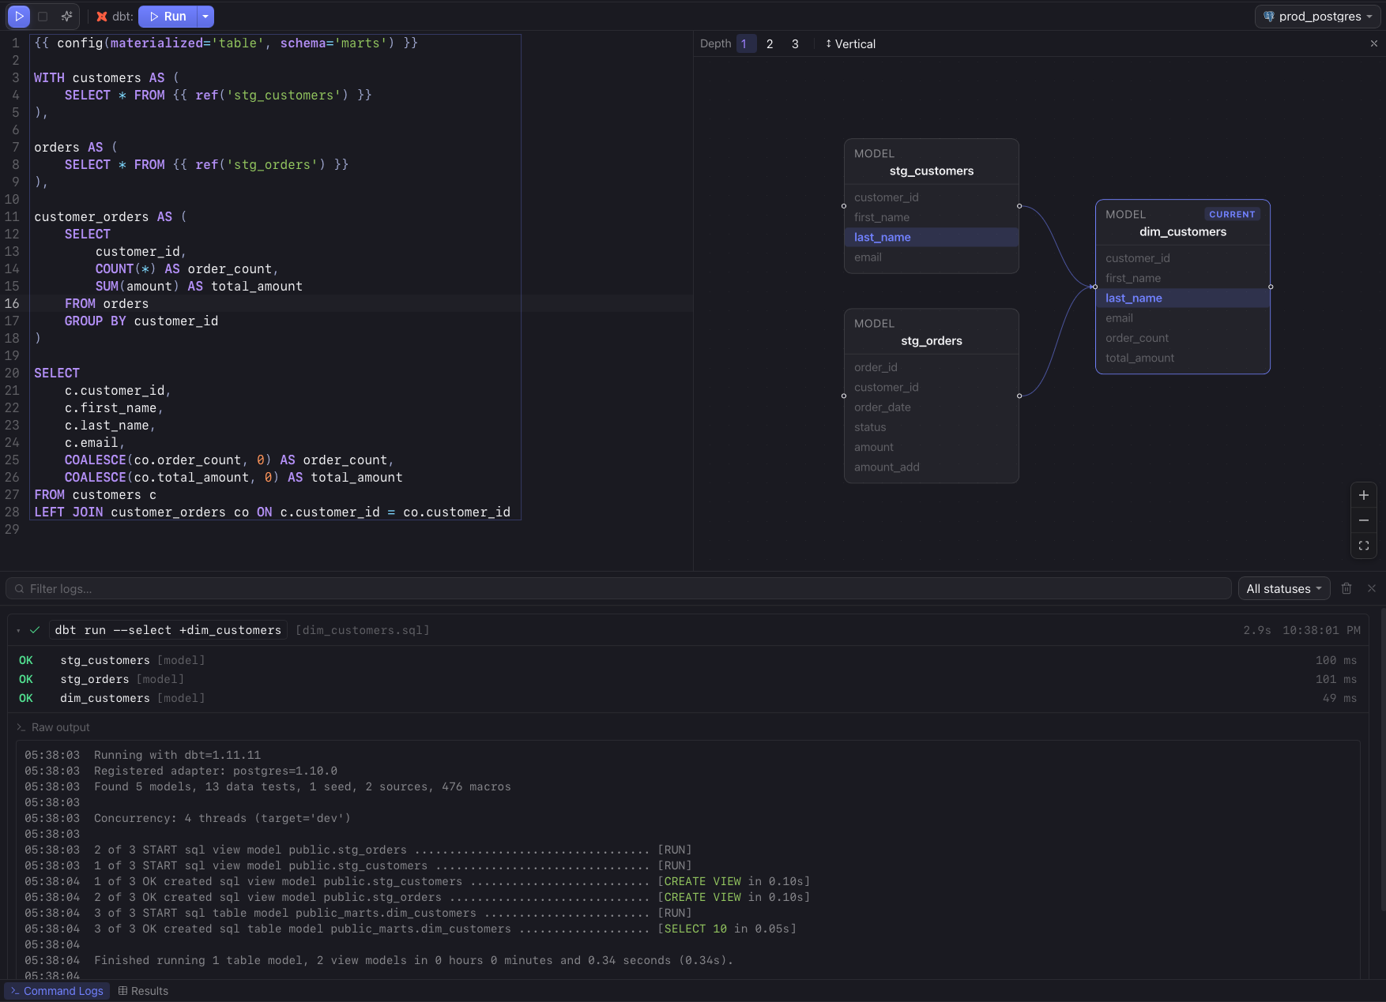
Task: Toggle the Vertical layout orientation
Action: (x=850, y=44)
